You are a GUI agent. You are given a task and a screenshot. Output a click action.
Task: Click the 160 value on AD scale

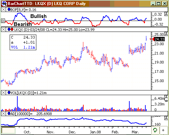point(157,124)
